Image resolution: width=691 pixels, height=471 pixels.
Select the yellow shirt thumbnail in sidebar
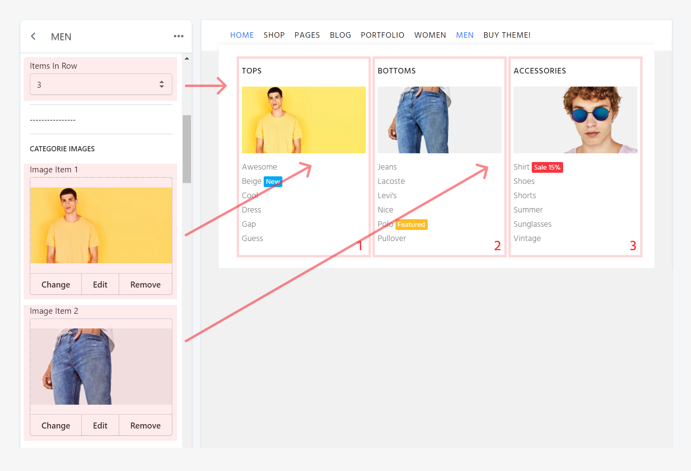[101, 225]
